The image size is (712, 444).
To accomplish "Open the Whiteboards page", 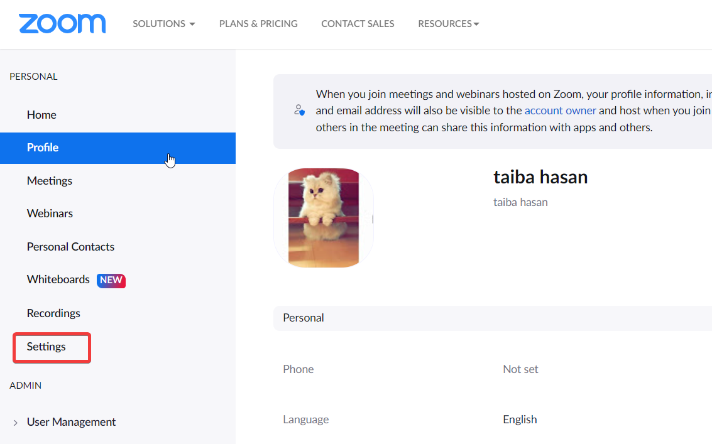I will tap(58, 279).
